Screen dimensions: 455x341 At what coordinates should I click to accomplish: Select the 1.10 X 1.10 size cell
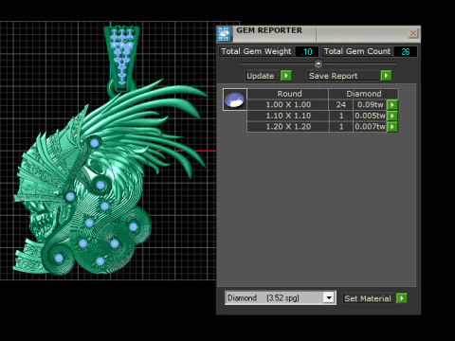[x=288, y=116]
